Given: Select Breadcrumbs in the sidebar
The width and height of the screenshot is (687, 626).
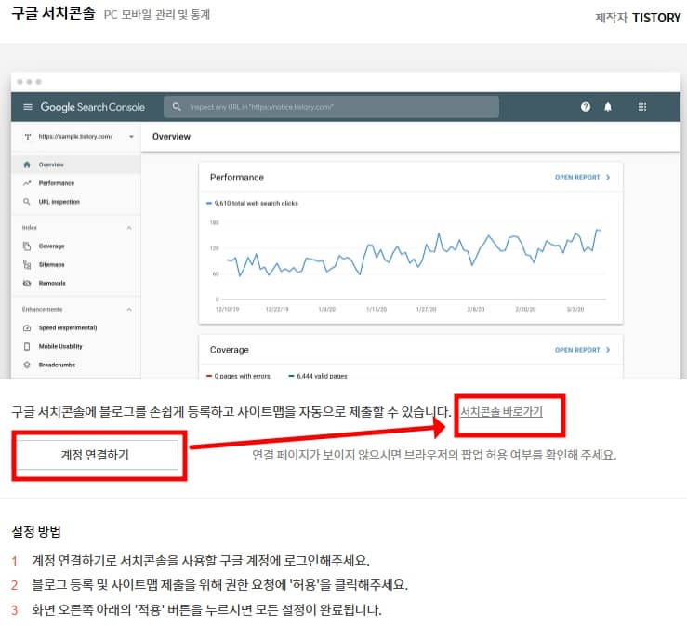Looking at the screenshot, I should point(76,365).
